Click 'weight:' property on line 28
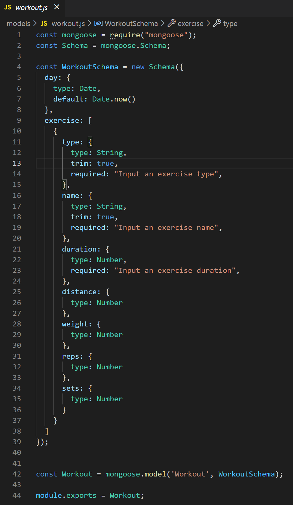 tap(77, 324)
